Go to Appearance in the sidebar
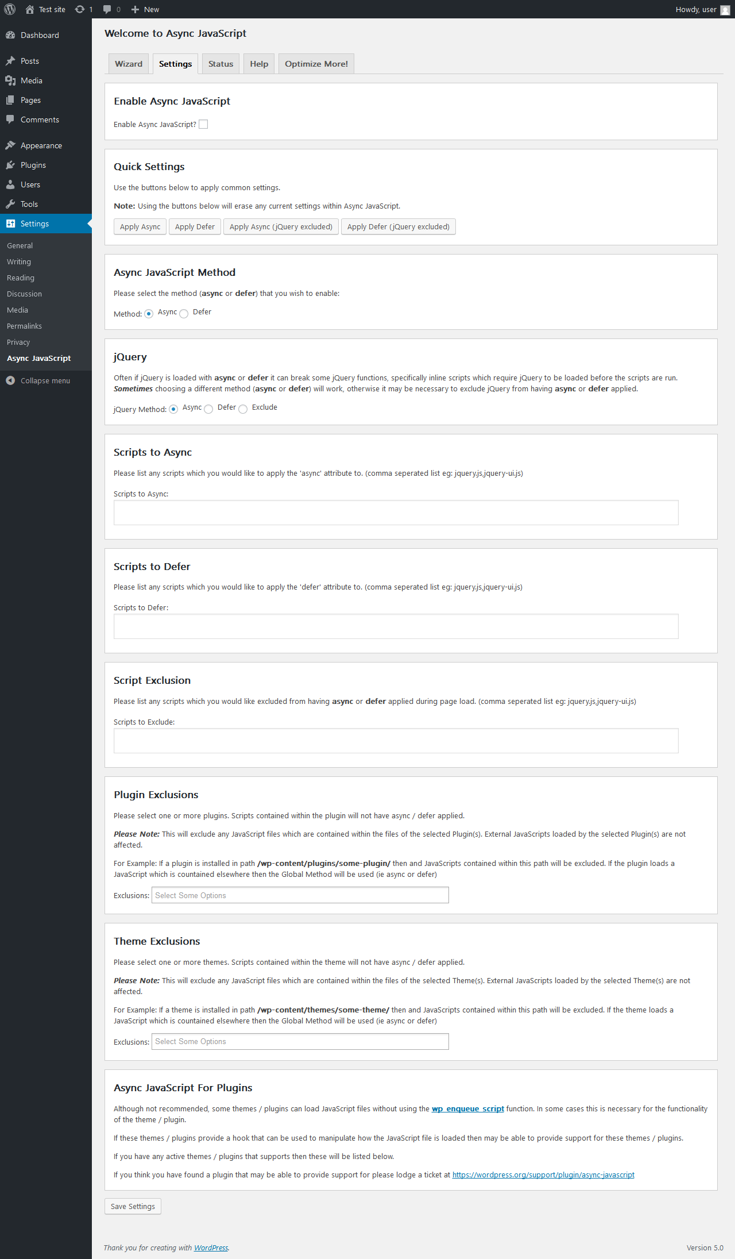This screenshot has height=1259, width=735. tap(41, 145)
